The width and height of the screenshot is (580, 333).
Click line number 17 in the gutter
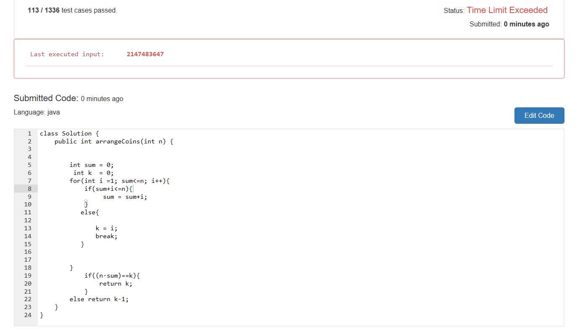pos(28,260)
